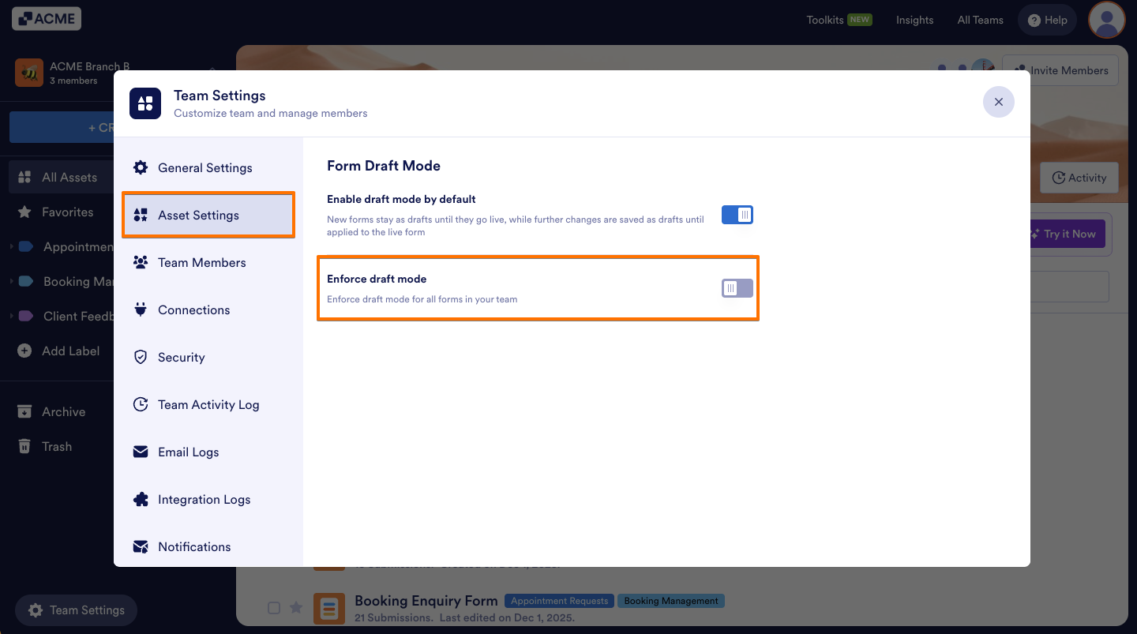Click the Favorites star icon in sidebar
Screen dimensions: 1137x634
point(24,212)
